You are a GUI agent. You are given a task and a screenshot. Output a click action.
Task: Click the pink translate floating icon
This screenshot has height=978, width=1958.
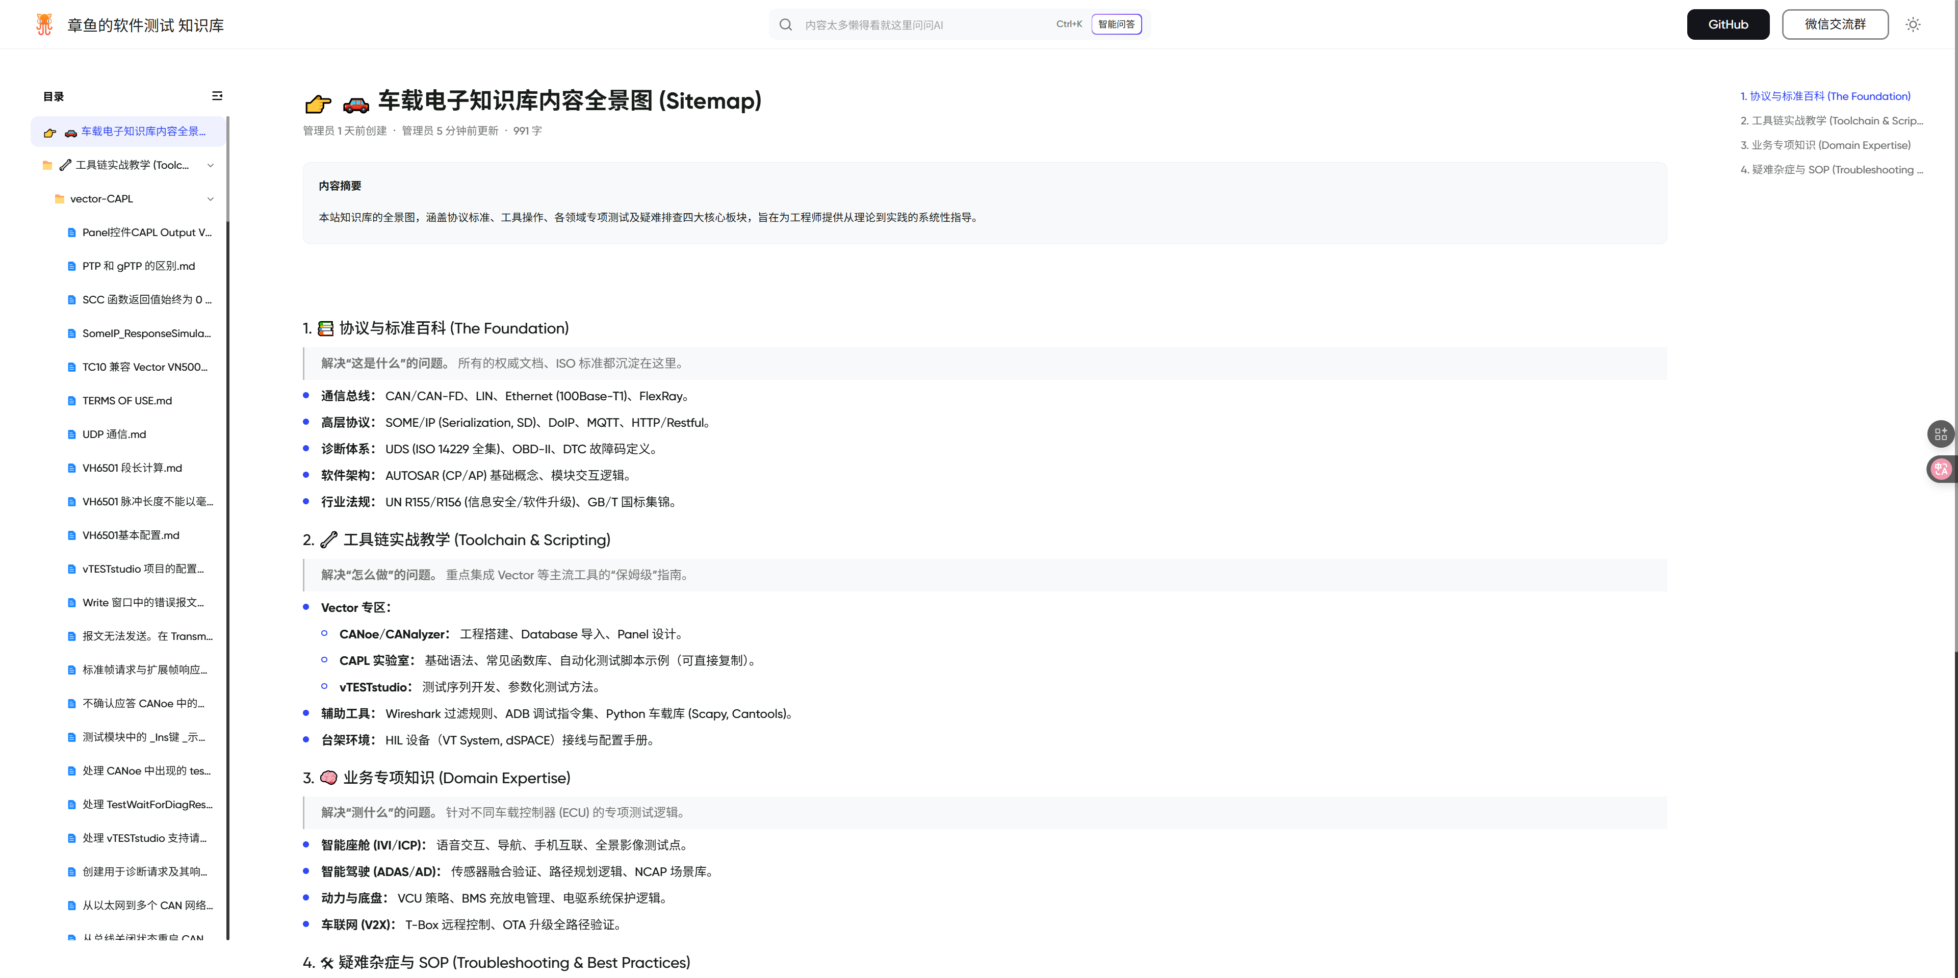(1941, 469)
